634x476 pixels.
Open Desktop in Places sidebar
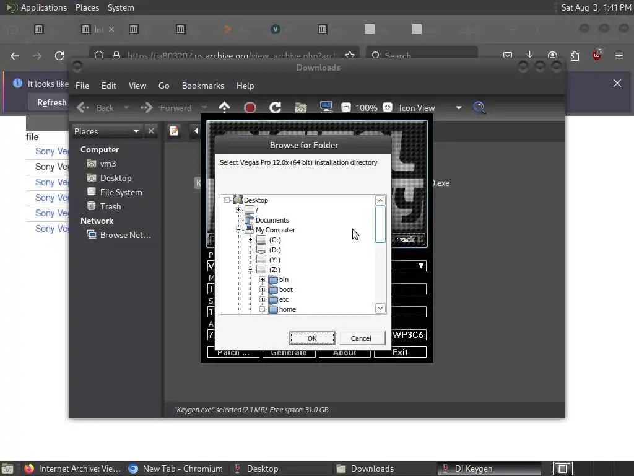click(115, 178)
